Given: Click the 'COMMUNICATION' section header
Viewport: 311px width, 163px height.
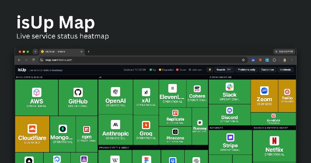Looking at the screenshot, I should point(220,77).
